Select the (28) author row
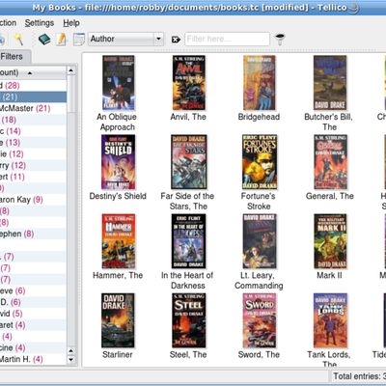This screenshot has width=386, height=386. pos(33,86)
